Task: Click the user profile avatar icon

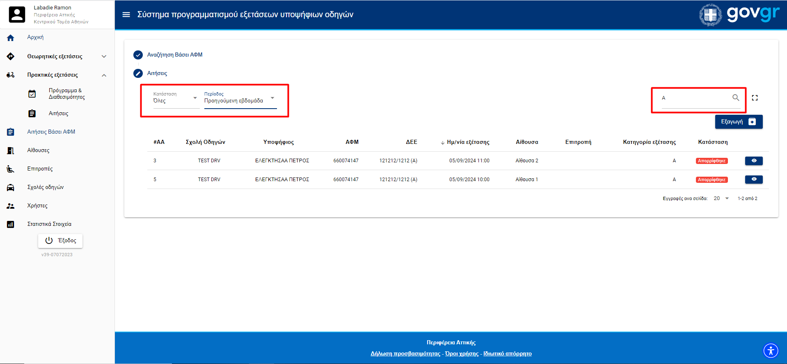Action: pyautogui.click(x=17, y=15)
